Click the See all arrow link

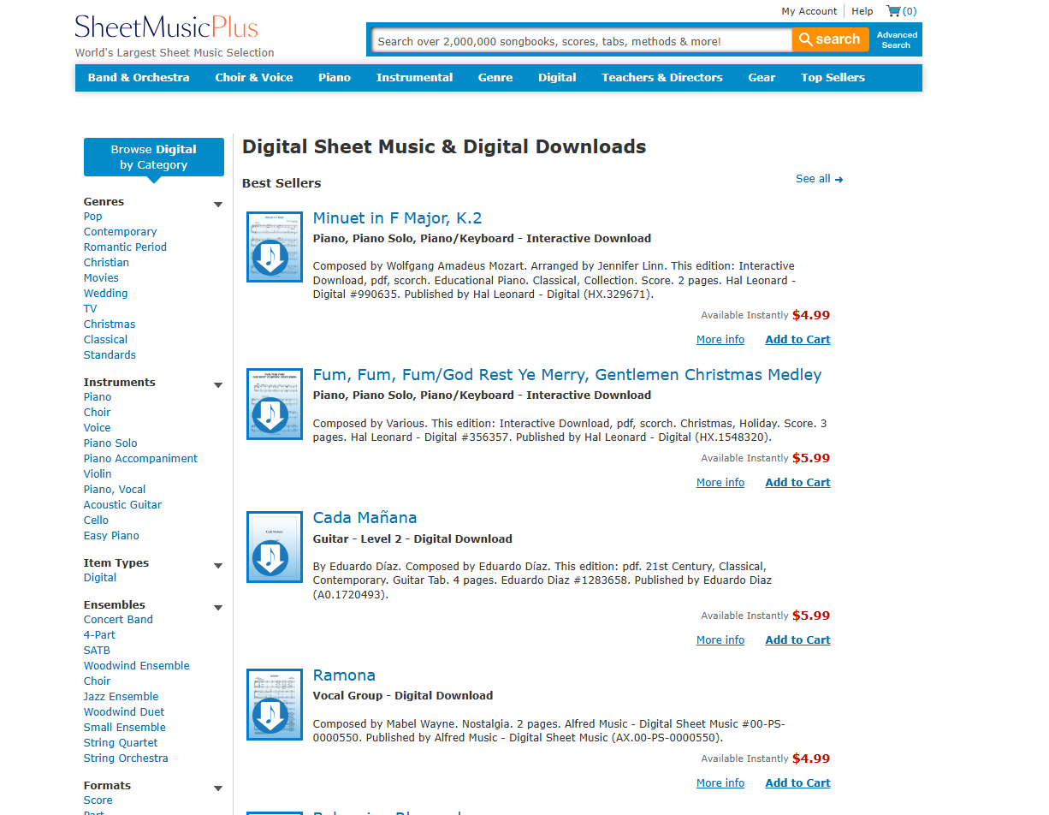click(819, 179)
